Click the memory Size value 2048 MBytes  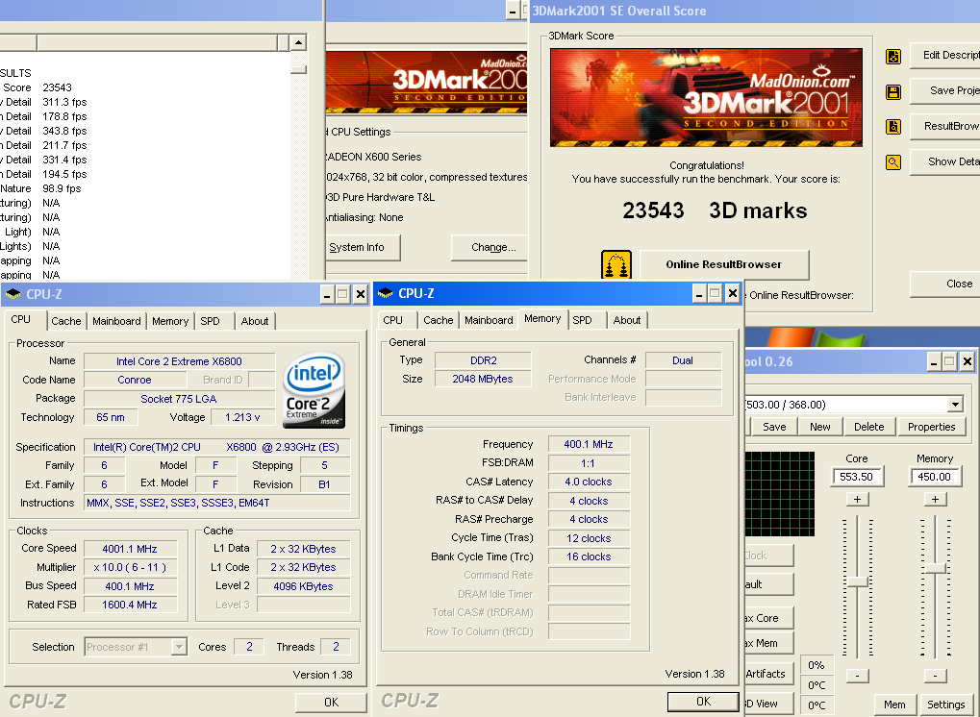point(483,379)
